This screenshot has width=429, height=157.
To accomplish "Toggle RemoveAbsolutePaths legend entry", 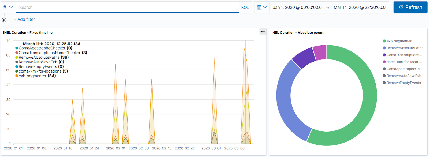I will 403,48.
